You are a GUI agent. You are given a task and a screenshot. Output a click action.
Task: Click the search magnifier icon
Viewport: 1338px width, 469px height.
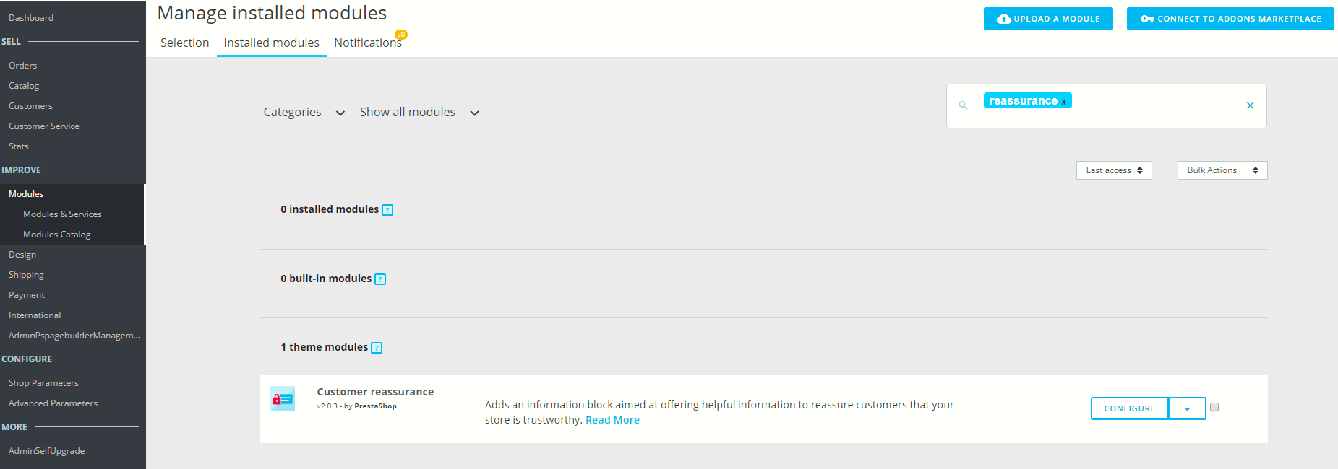963,105
